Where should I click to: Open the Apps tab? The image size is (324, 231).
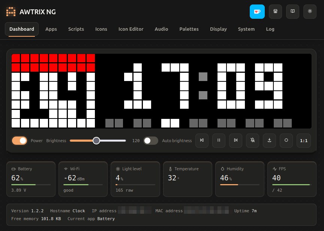pos(51,29)
